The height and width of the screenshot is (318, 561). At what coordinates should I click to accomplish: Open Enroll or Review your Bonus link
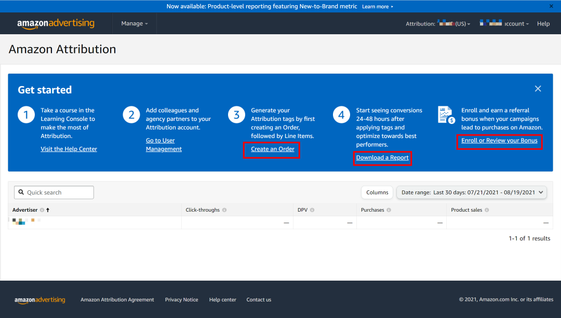[x=499, y=141]
